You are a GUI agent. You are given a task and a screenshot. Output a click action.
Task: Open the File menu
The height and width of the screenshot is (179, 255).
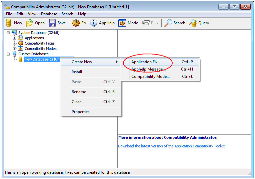click(x=9, y=14)
